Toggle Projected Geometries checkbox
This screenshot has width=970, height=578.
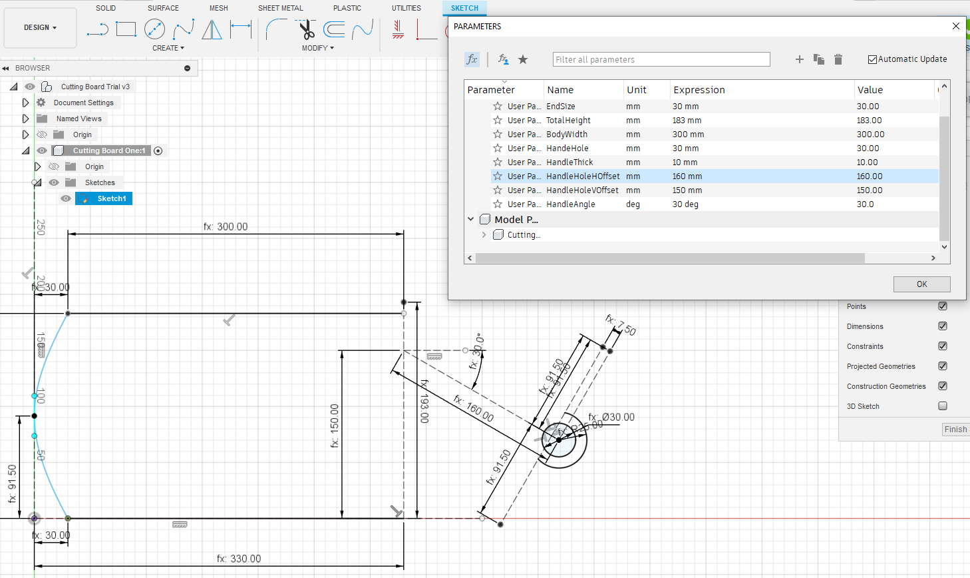pyautogui.click(x=943, y=366)
